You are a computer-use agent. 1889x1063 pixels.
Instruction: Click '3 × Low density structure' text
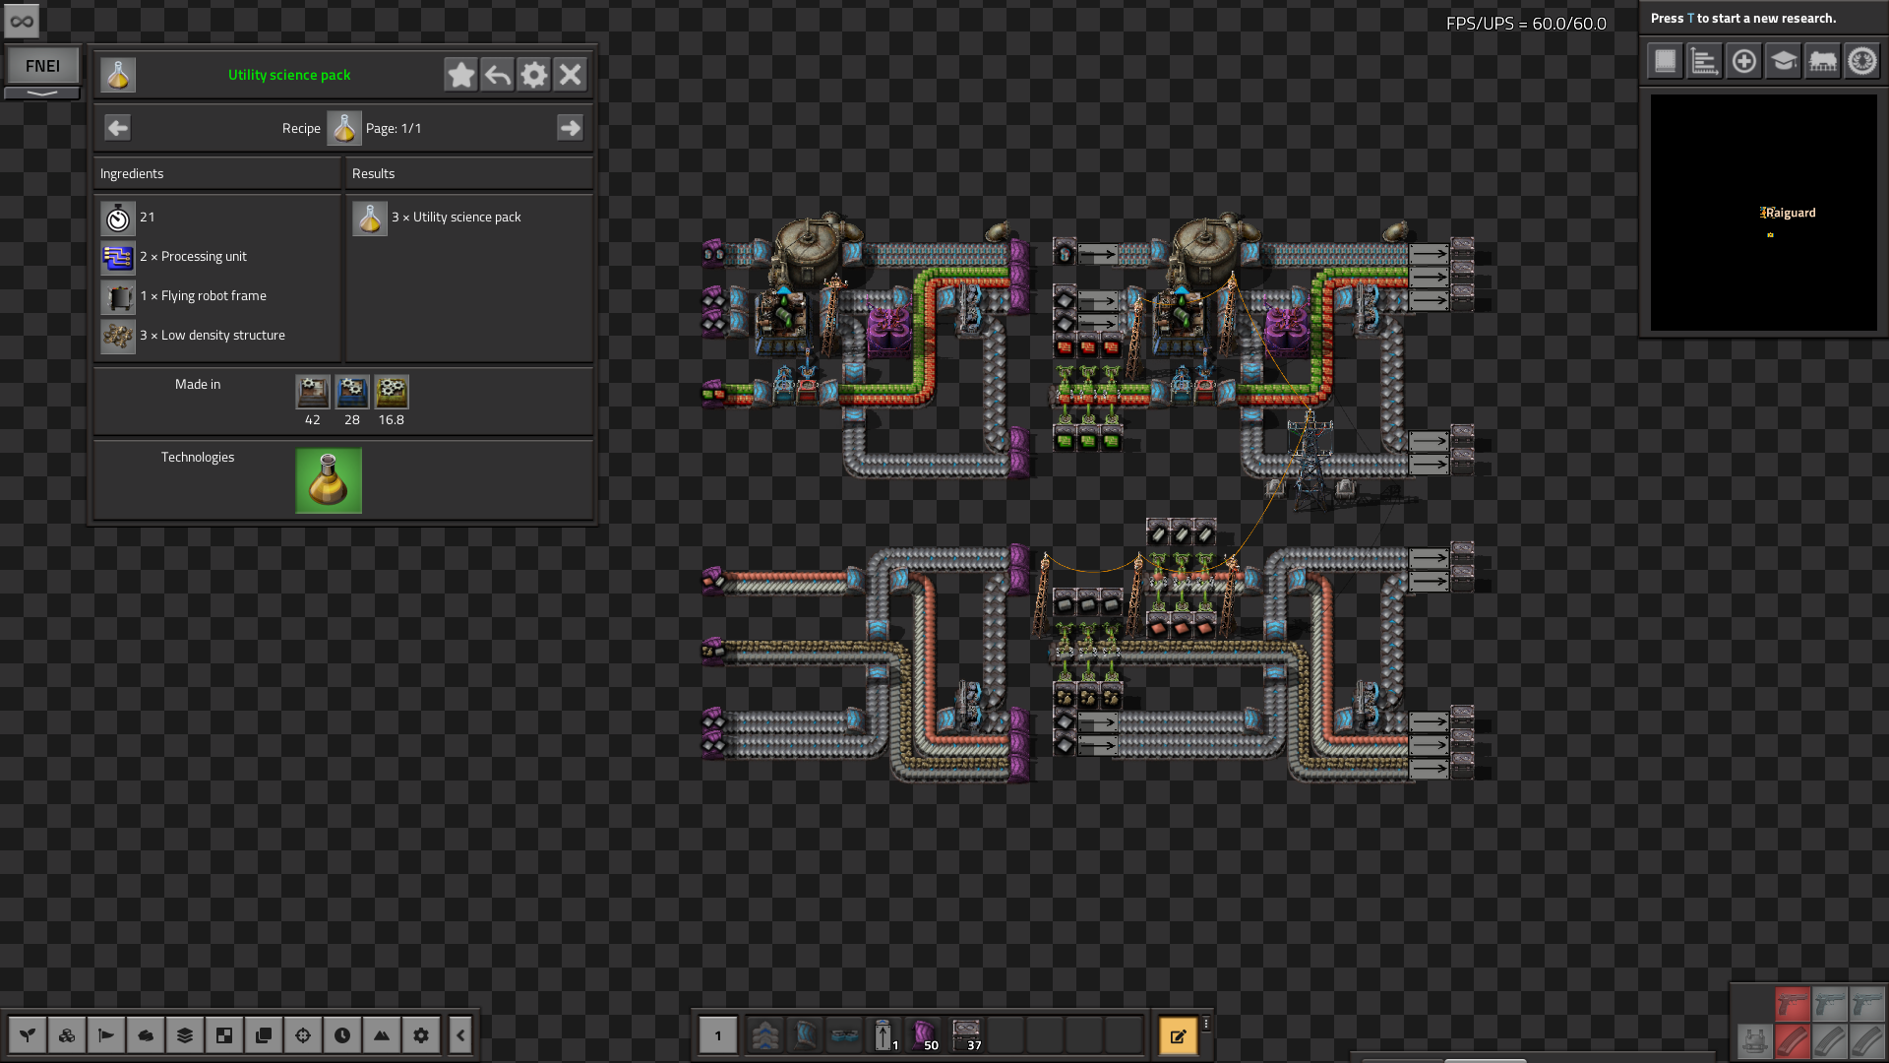(x=213, y=335)
